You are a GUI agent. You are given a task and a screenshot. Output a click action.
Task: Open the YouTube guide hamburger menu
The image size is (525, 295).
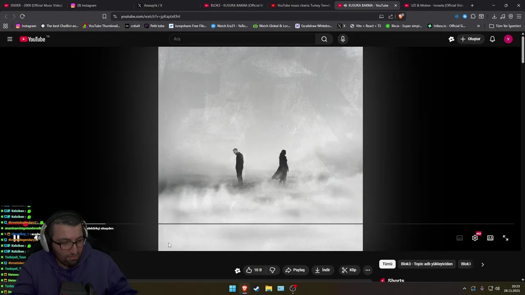pyautogui.click(x=10, y=39)
